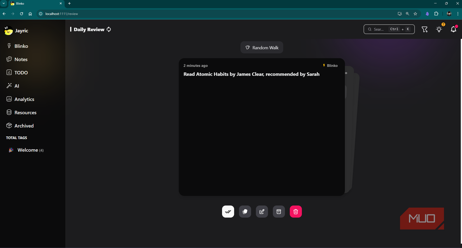Screen dimensions: 462x248
Task: Go to Notes in the sidebar
Action: 21,59
